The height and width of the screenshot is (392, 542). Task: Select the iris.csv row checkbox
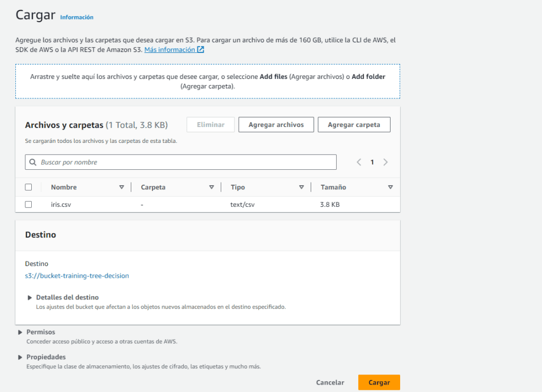(29, 204)
